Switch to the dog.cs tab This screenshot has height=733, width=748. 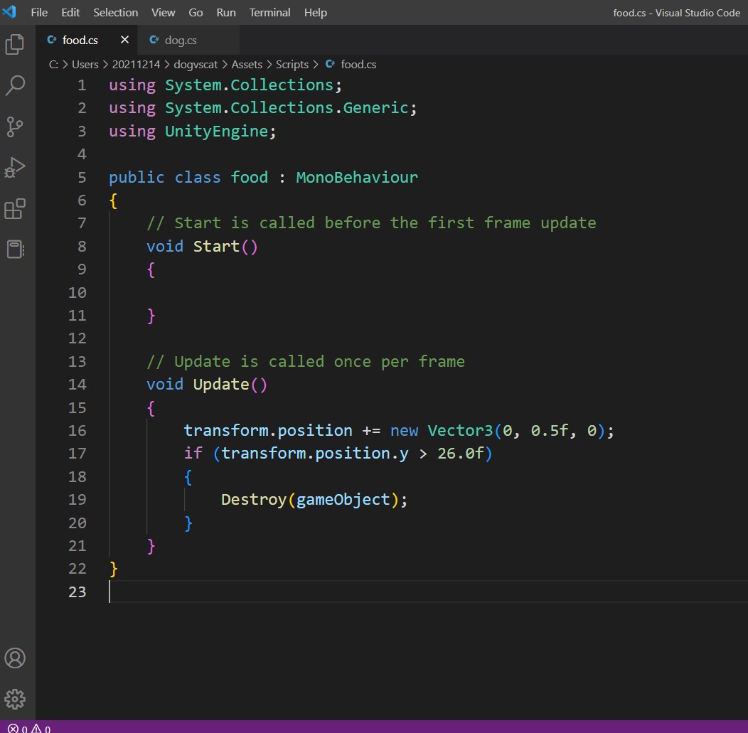pyautogui.click(x=188, y=40)
